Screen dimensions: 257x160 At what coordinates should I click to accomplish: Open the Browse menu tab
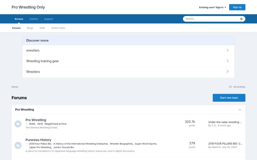pos(19,19)
